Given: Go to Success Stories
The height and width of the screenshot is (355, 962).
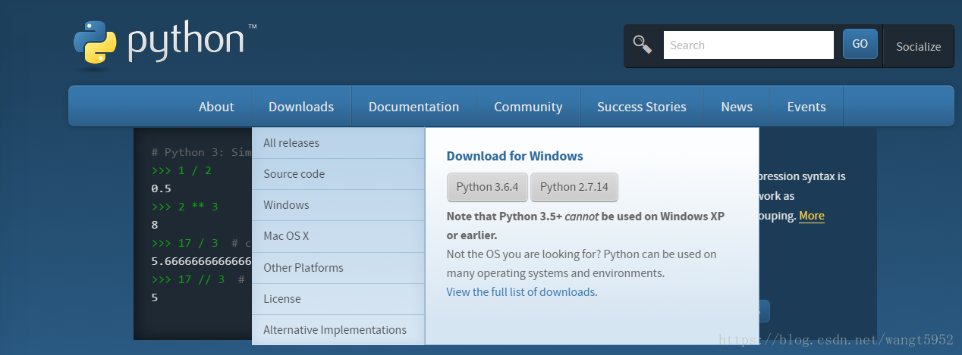Looking at the screenshot, I should (641, 107).
